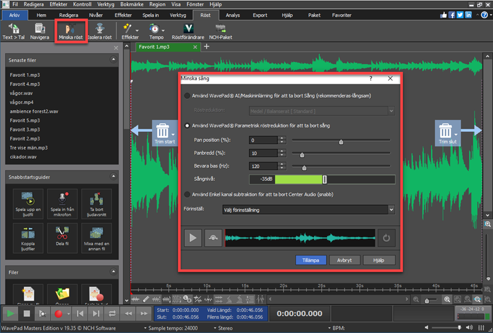This screenshot has width=493, height=333.
Task: Open the Bokmärke menu
Action: 132,4
